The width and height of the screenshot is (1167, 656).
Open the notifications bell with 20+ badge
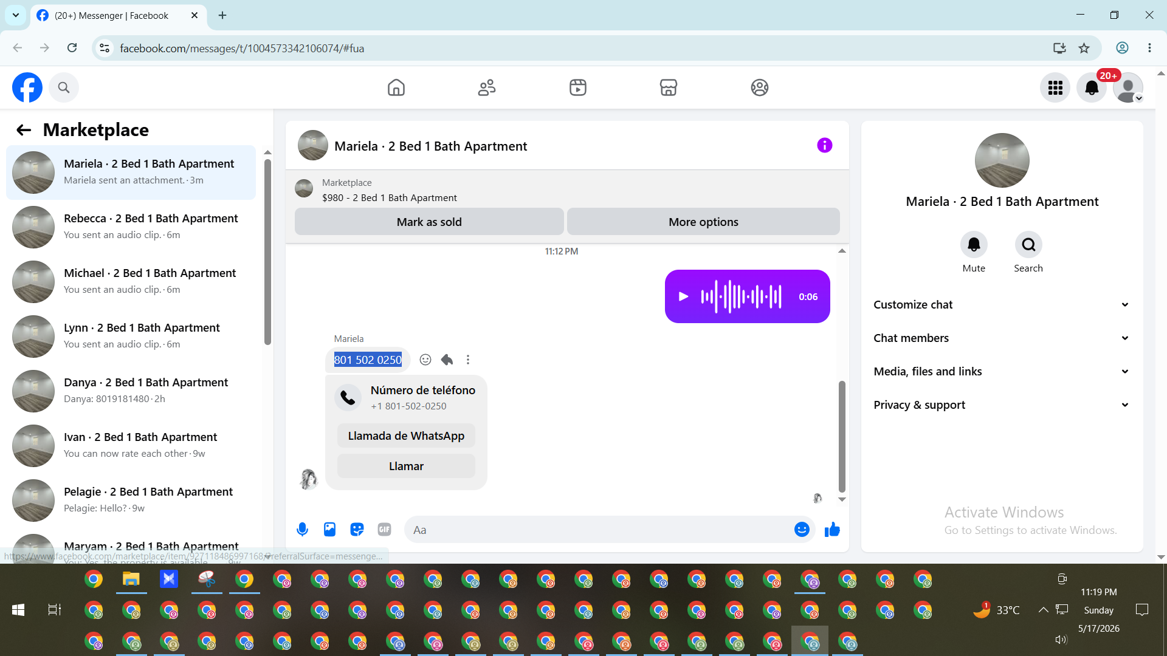1092,87
